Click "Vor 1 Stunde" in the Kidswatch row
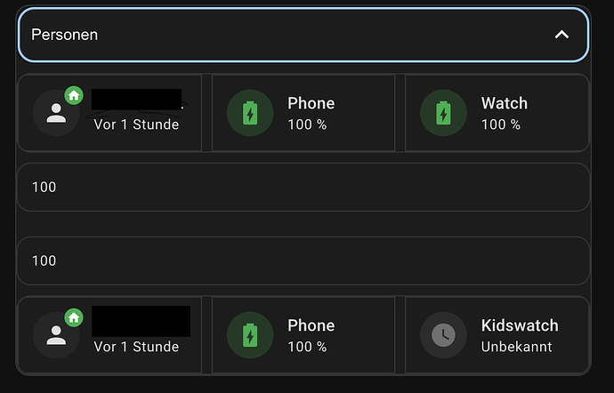 136,347
